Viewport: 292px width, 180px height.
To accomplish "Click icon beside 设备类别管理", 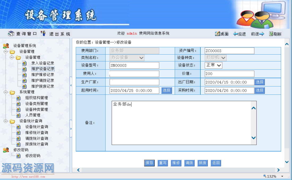I will pyautogui.click(x=18, y=104).
